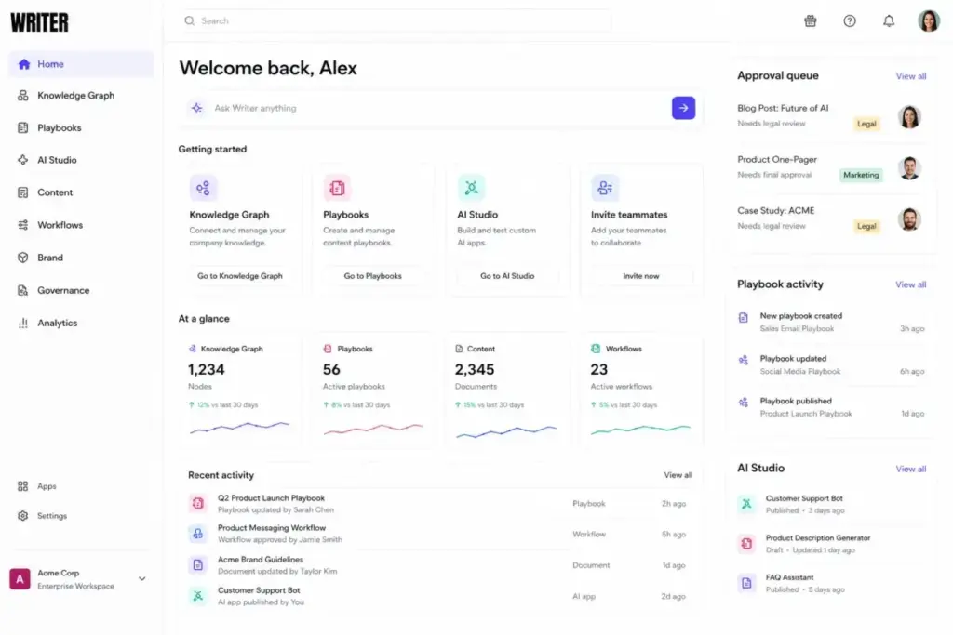The image size is (953, 635).
Task: Click Q2 Product Launch Playbook row icon
Action: (x=198, y=503)
